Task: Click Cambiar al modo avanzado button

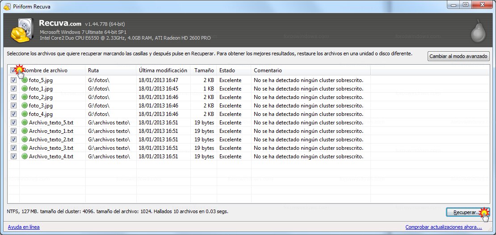Action: pos(458,56)
